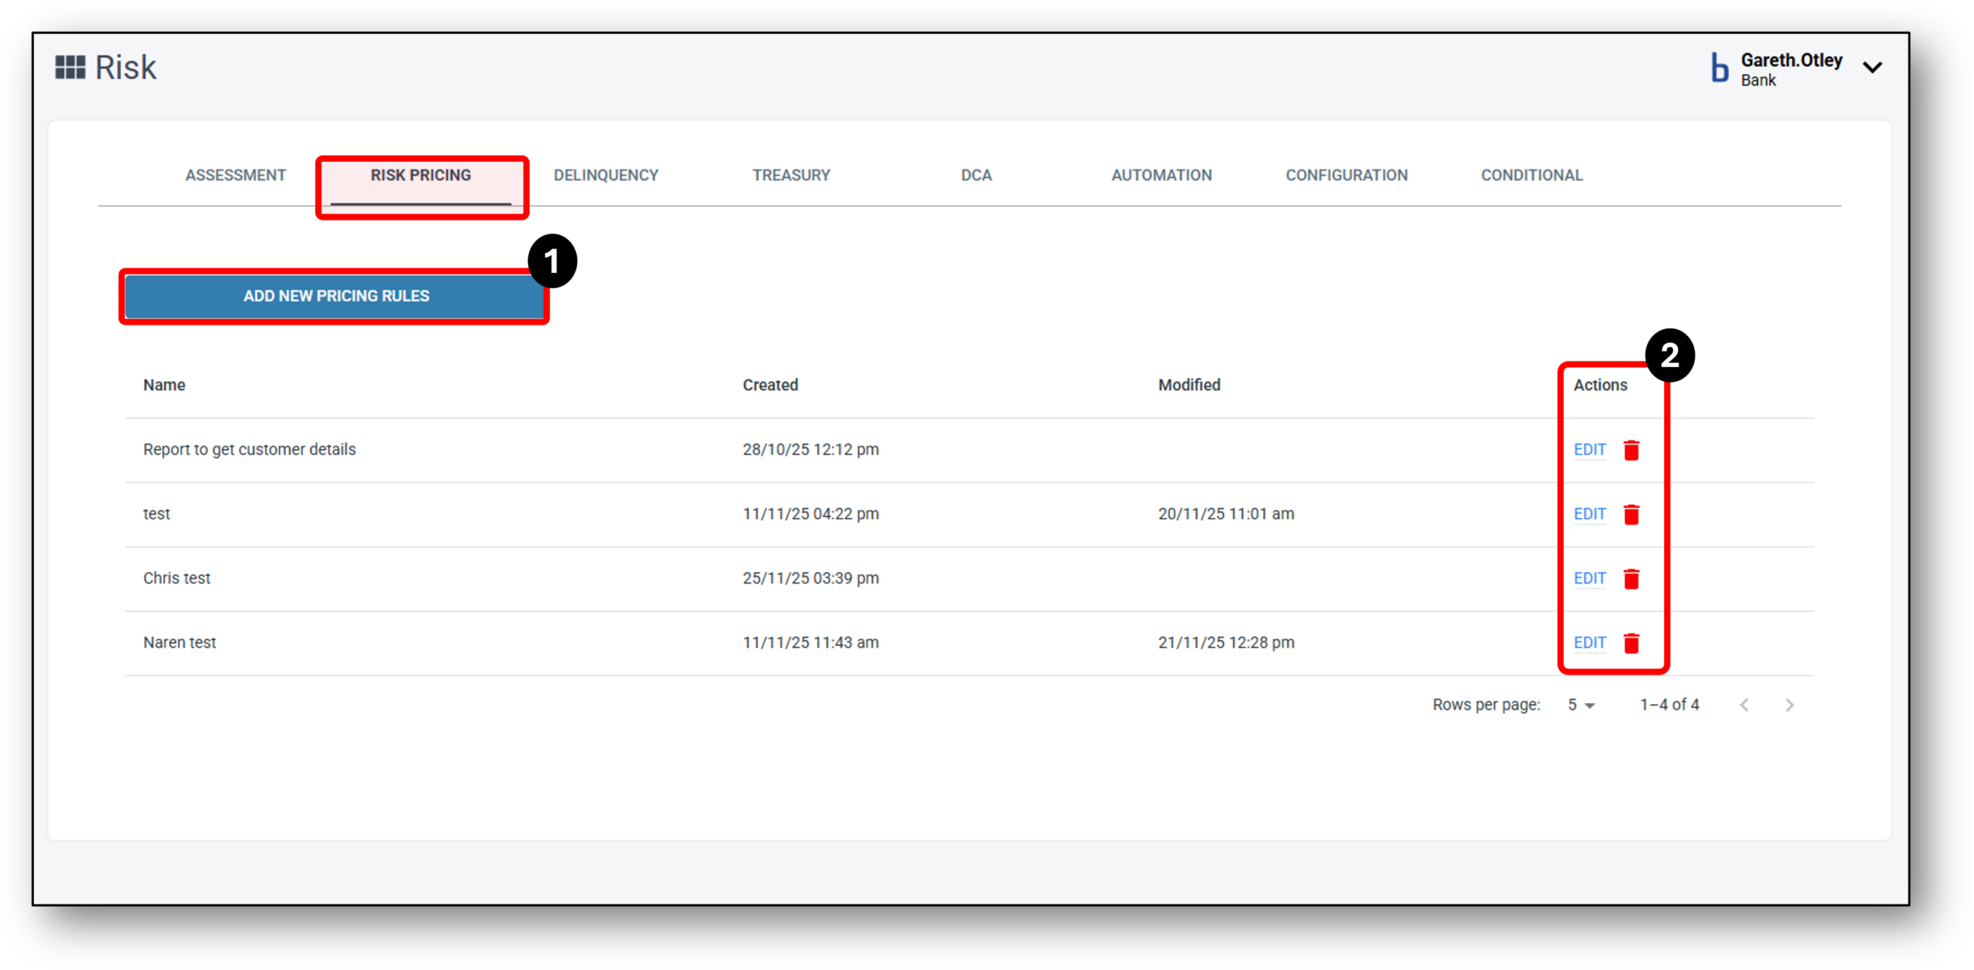Open the rows per page dropdown
This screenshot has height=970, width=1974.
click(x=1580, y=704)
